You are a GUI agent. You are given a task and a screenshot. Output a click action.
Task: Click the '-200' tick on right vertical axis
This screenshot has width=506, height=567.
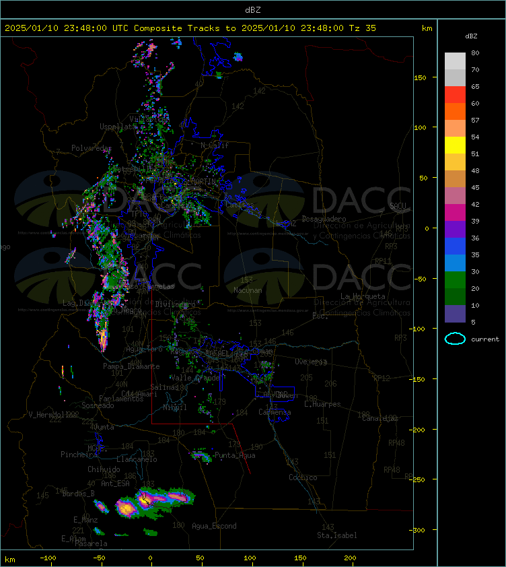417,430
